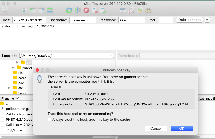Disconnect from current server icon
Image resolution: width=215 pixels, height=139 pixels.
click(95, 10)
